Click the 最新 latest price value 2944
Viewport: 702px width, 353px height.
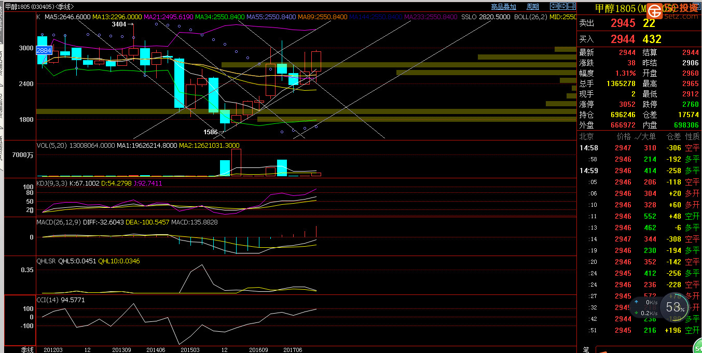627,52
